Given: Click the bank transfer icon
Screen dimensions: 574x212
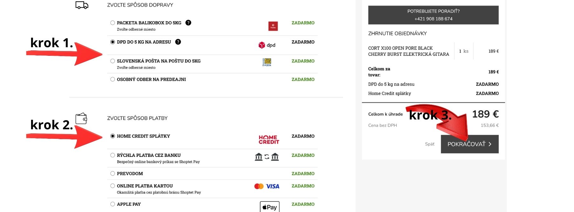Looking at the screenshot, I should pyautogui.click(x=267, y=157).
